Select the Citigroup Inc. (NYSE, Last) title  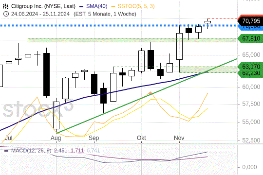[43, 6]
